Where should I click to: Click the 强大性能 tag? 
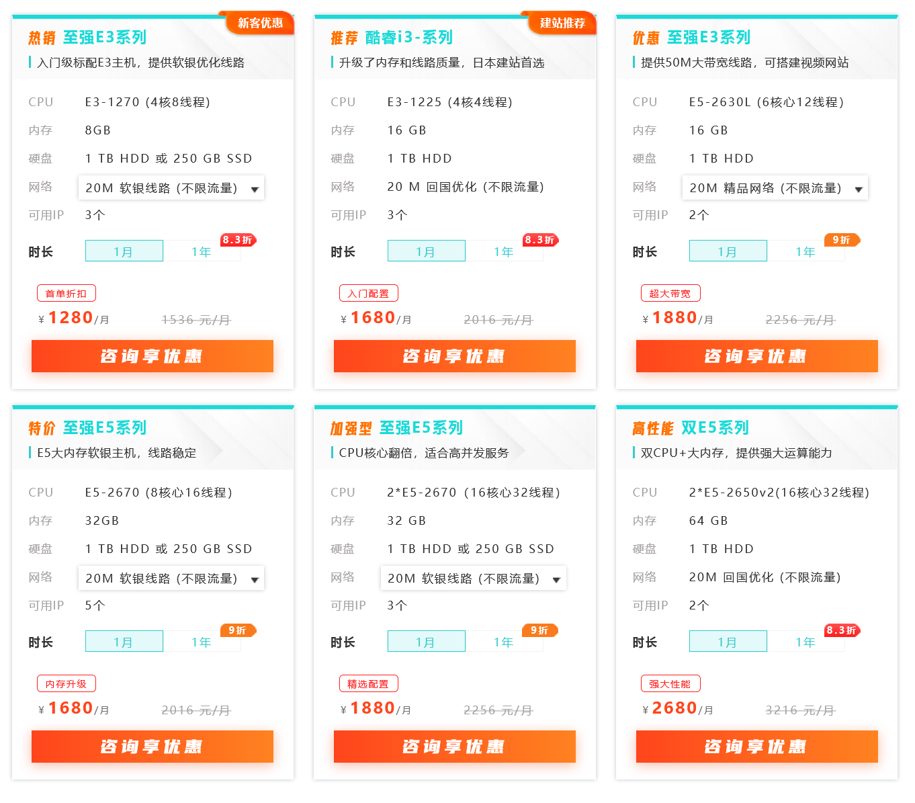(670, 684)
